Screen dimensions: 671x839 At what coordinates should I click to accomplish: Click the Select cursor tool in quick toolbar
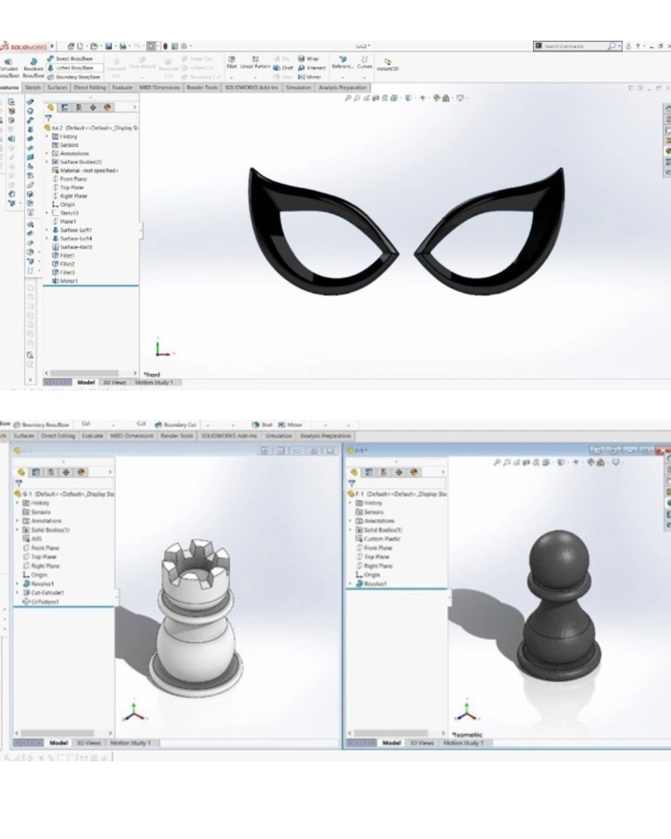151,46
